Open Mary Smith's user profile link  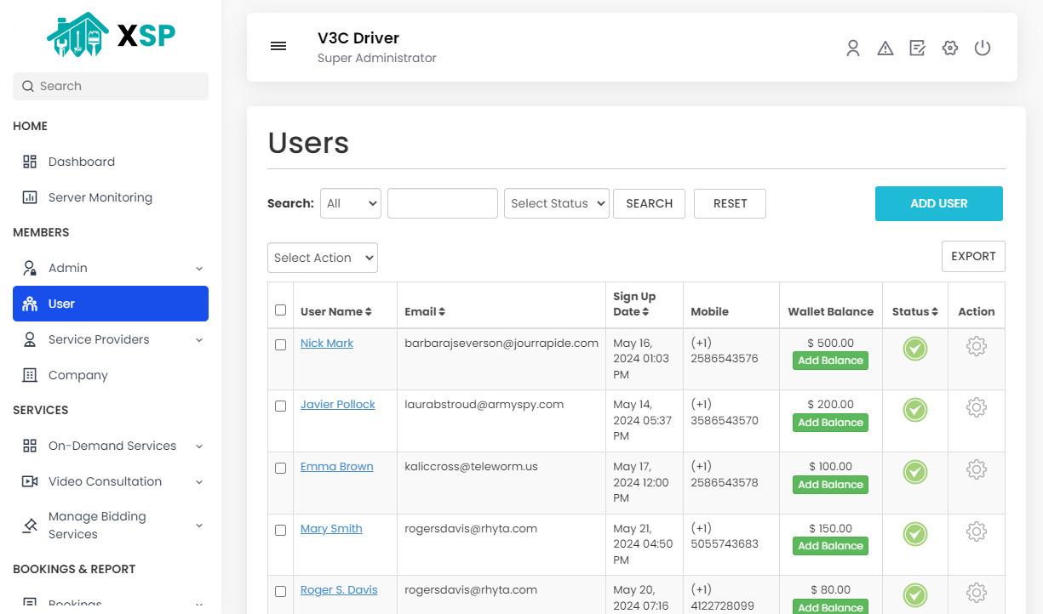coord(331,528)
